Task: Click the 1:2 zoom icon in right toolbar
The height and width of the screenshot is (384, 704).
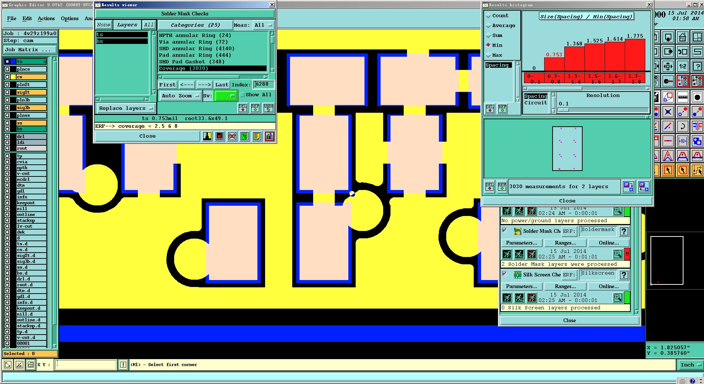Action: [683, 66]
